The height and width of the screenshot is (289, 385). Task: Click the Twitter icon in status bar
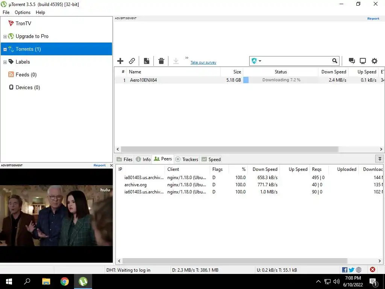coord(352,270)
